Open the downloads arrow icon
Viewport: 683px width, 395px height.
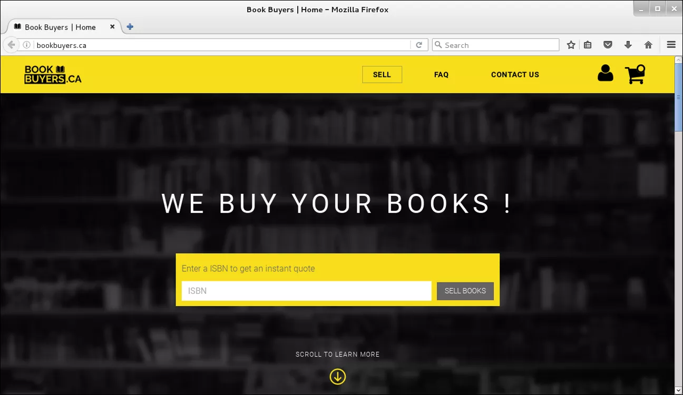tap(628, 45)
